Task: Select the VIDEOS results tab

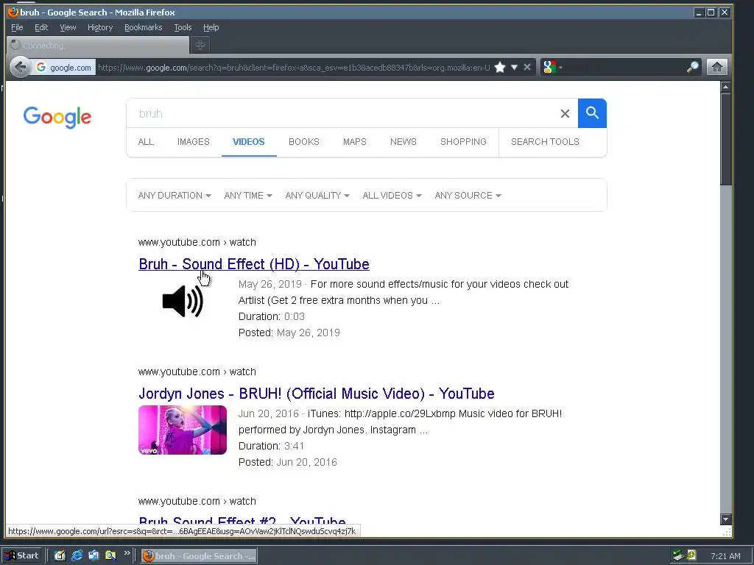Action: 249,142
